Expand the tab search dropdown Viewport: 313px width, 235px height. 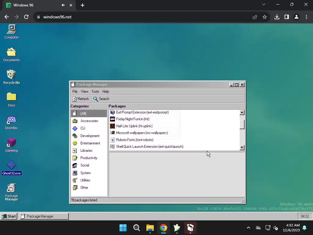pos(264,4)
